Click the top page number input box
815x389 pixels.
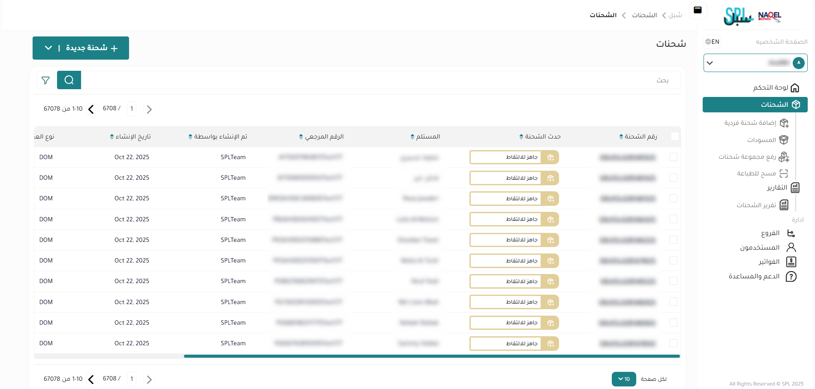coord(132,109)
